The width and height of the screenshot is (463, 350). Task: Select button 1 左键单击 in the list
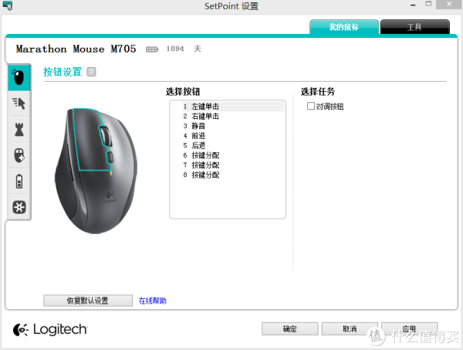point(204,106)
